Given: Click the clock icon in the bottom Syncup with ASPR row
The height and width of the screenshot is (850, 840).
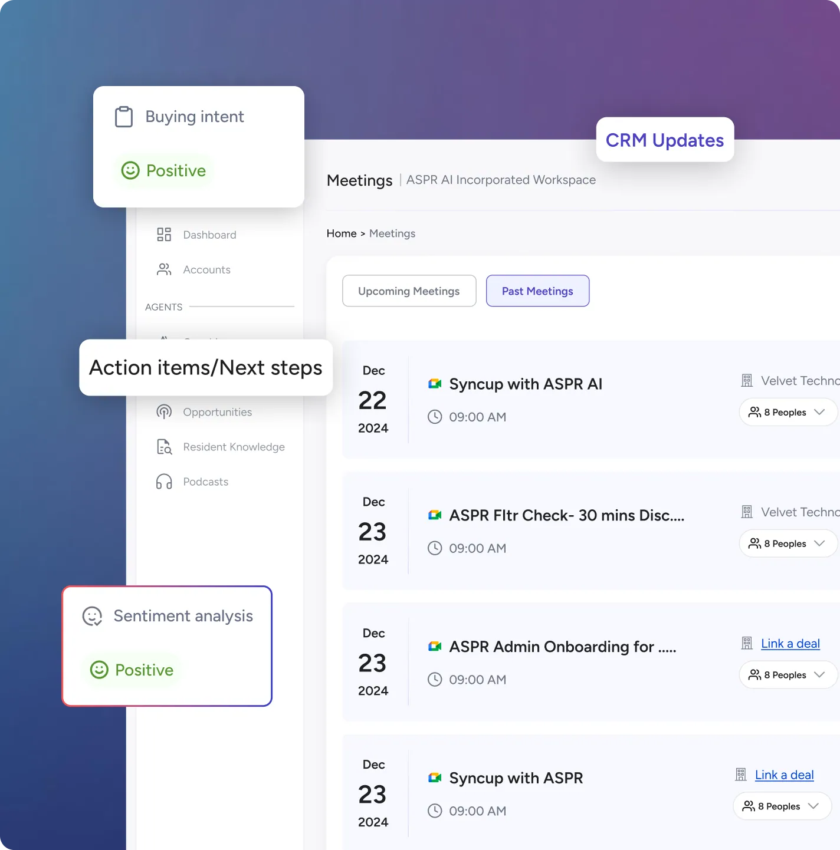Looking at the screenshot, I should (435, 811).
